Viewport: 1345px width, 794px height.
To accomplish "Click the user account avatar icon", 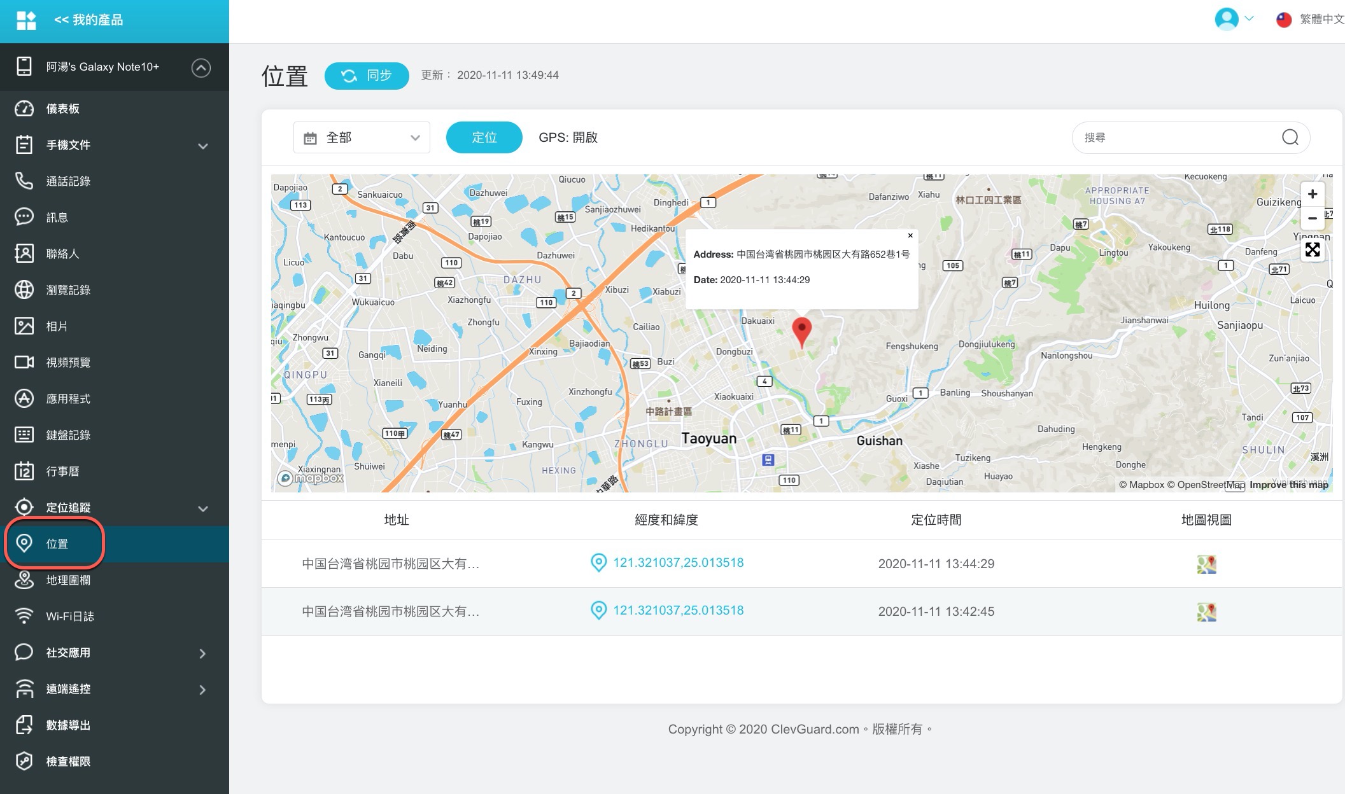I will coord(1226,19).
